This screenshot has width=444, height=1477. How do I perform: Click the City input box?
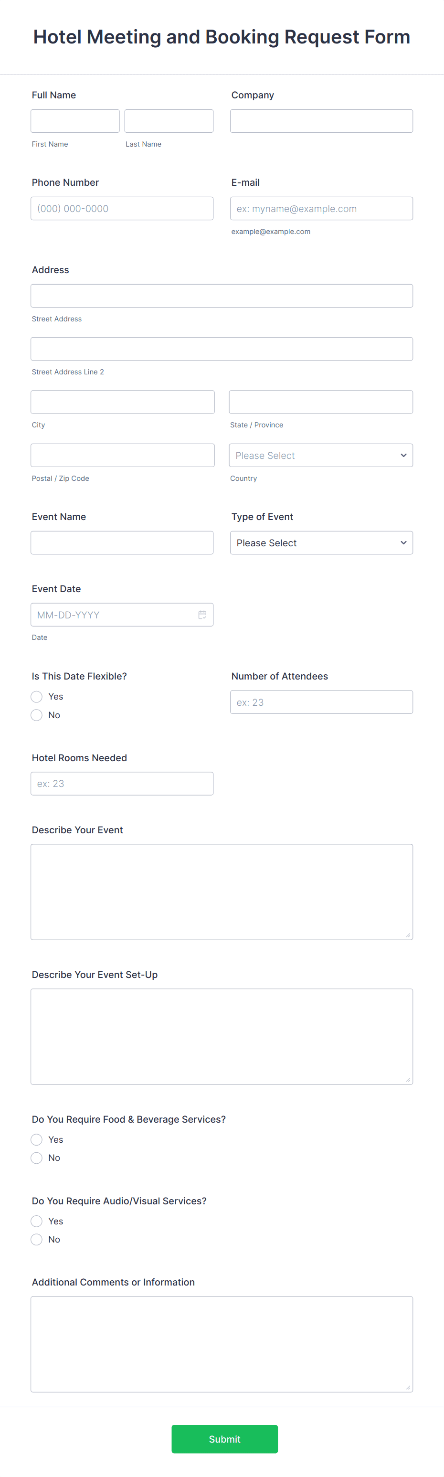122,401
